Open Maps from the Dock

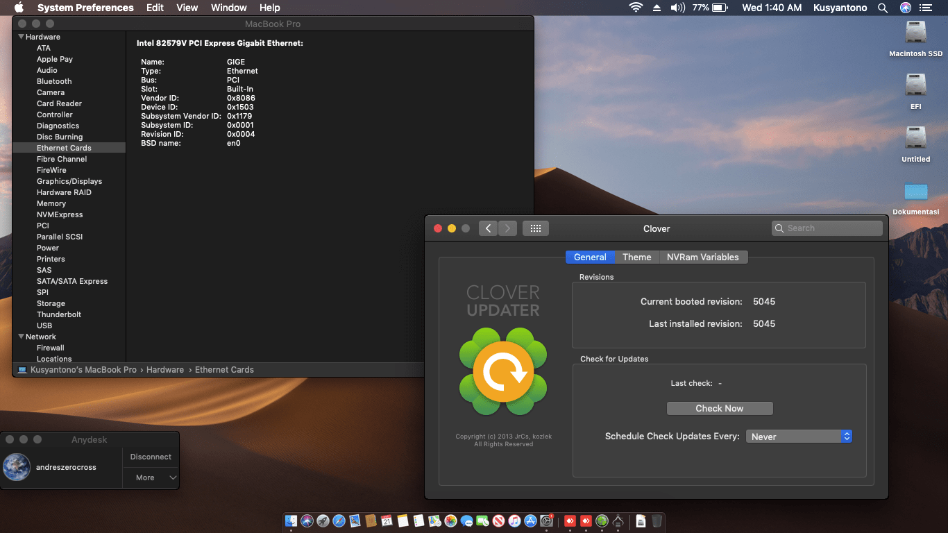[435, 521]
